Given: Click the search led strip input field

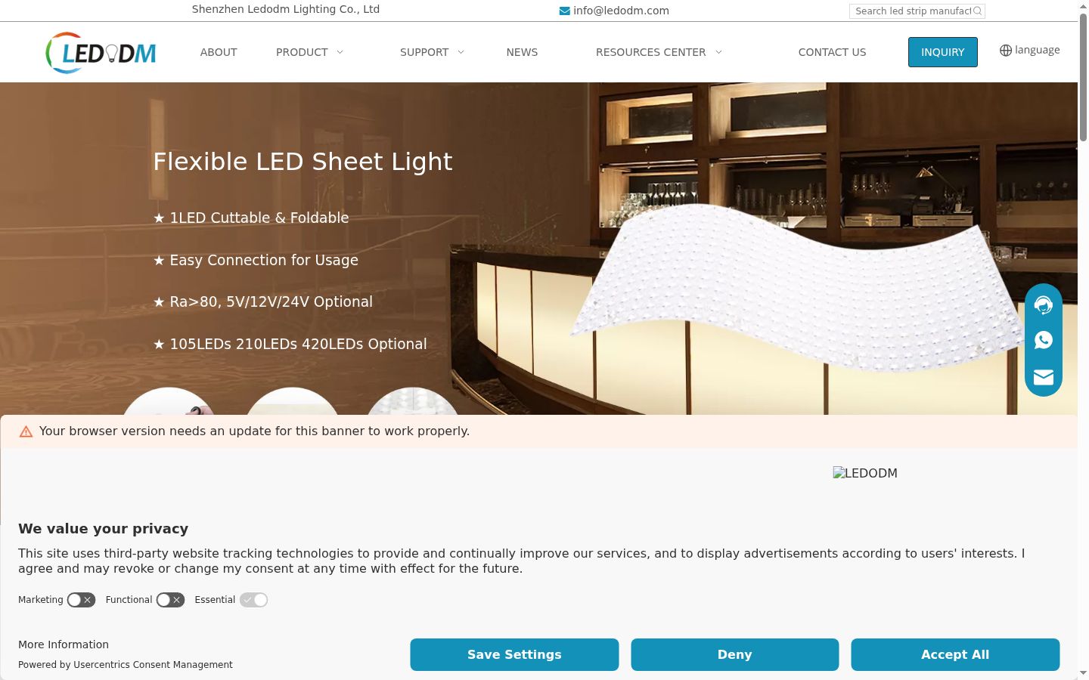Looking at the screenshot, I should (x=913, y=11).
